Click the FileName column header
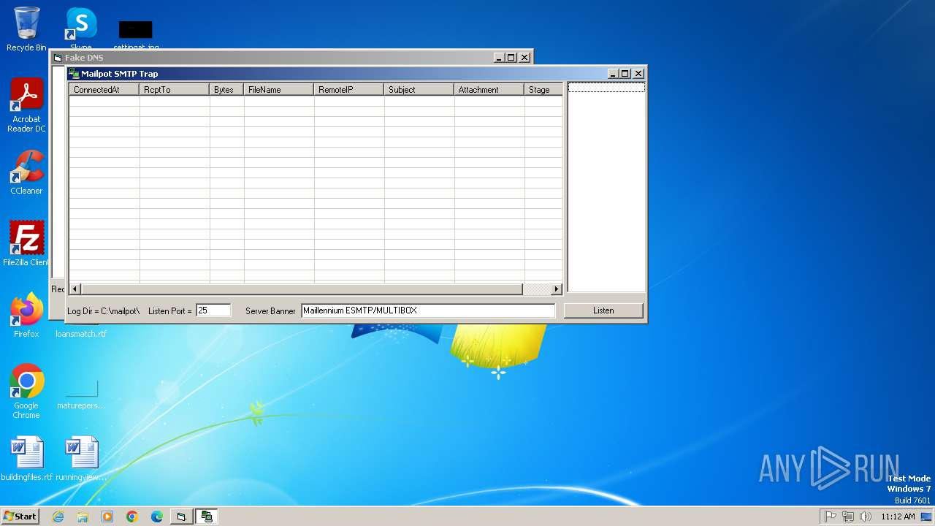This screenshot has width=935, height=526. [279, 89]
